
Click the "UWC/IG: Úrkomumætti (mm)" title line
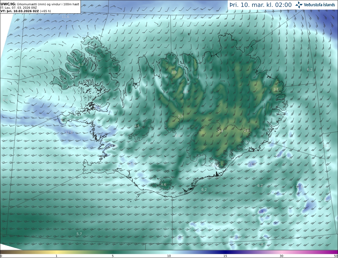tap(40, 4)
